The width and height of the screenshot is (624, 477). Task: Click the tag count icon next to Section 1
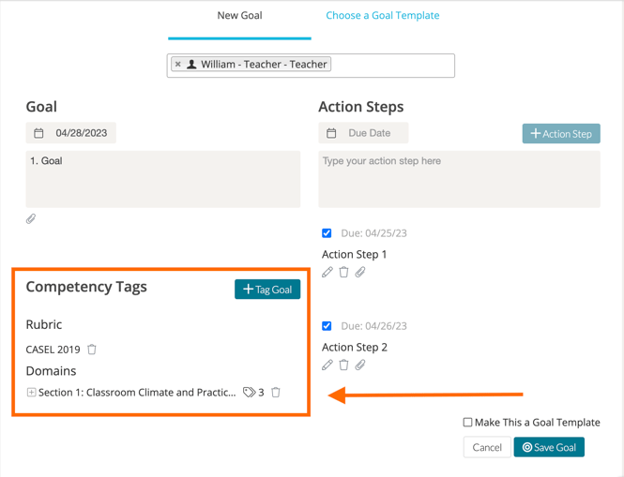(x=249, y=393)
